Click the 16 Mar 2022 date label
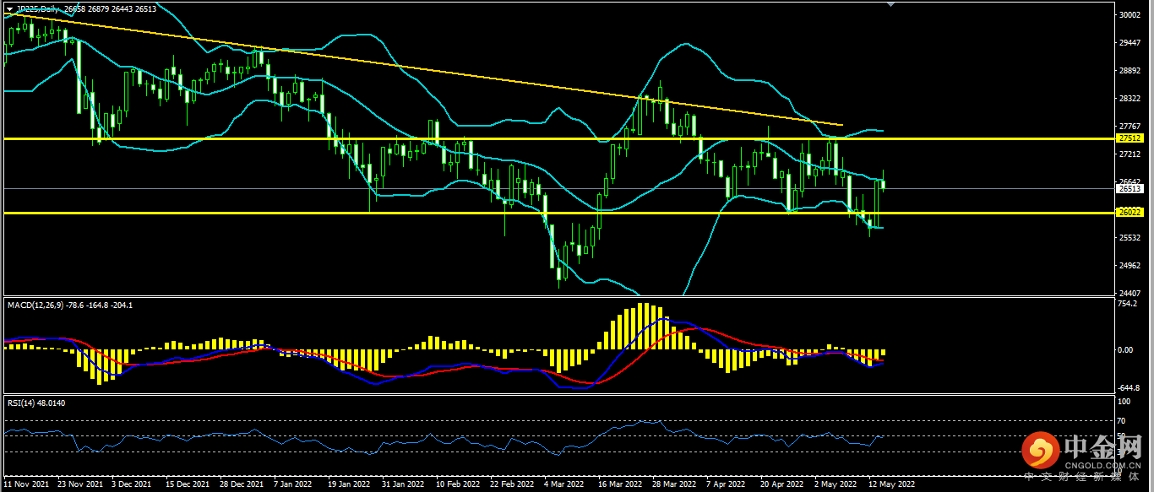 point(618,485)
